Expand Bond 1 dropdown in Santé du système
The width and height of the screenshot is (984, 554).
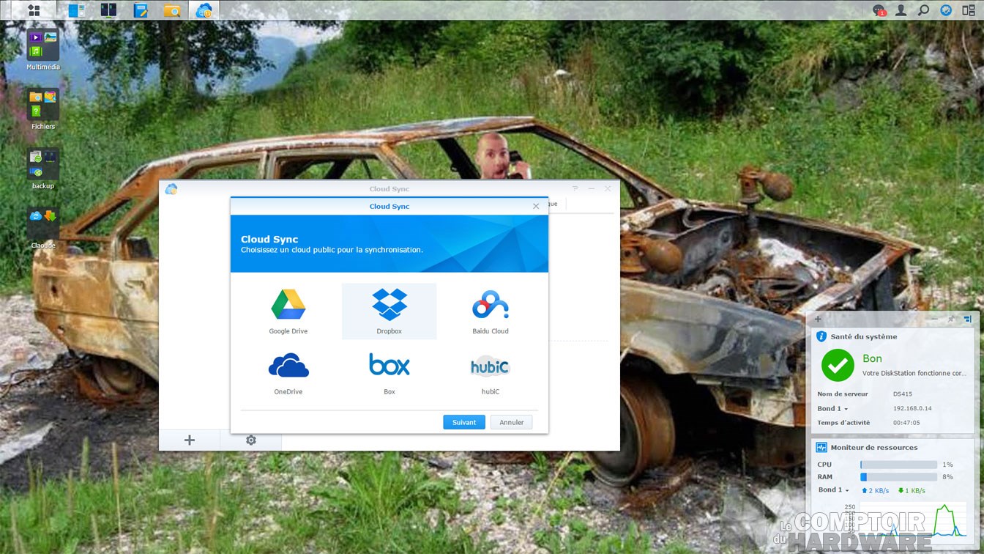click(832, 408)
